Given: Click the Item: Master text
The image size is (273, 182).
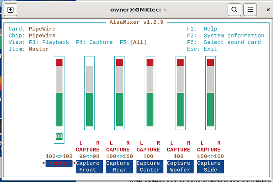Looking at the screenshot, I should click(x=29, y=49).
